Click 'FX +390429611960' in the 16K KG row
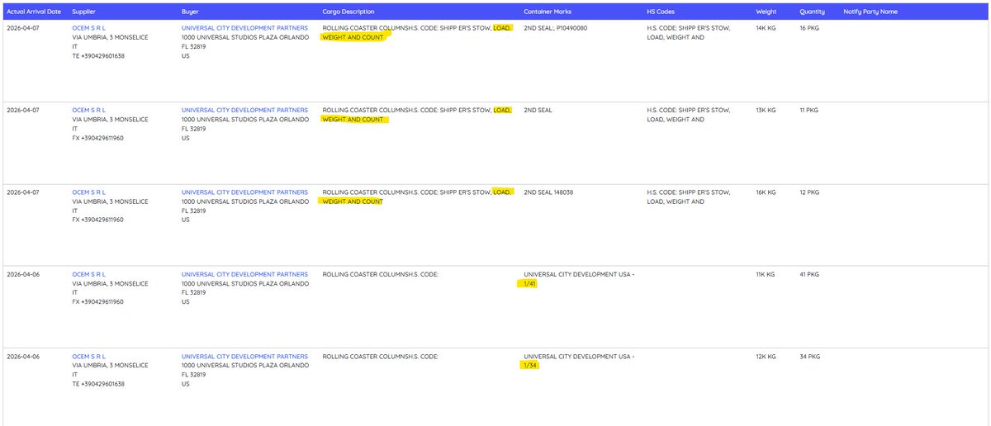Image resolution: width=991 pixels, height=426 pixels. [98, 220]
